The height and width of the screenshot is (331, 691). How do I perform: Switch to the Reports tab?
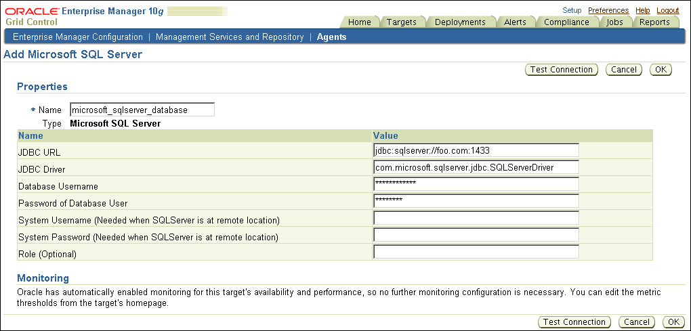[654, 22]
